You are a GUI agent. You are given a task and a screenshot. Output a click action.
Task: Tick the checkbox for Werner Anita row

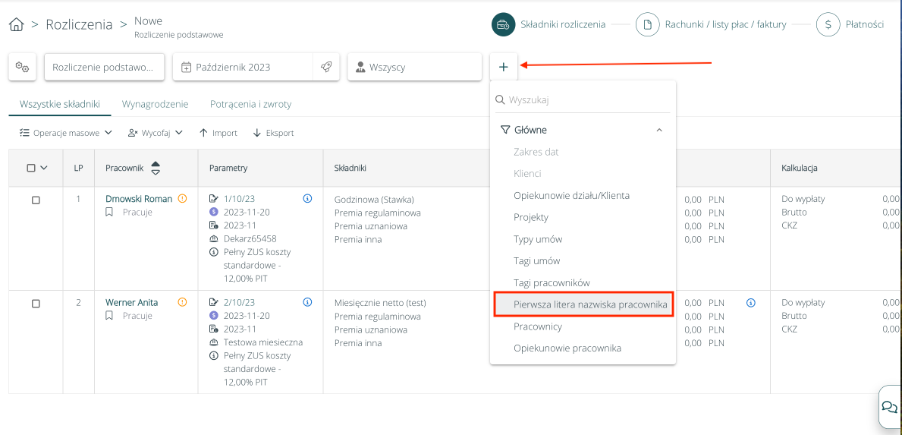tap(36, 303)
